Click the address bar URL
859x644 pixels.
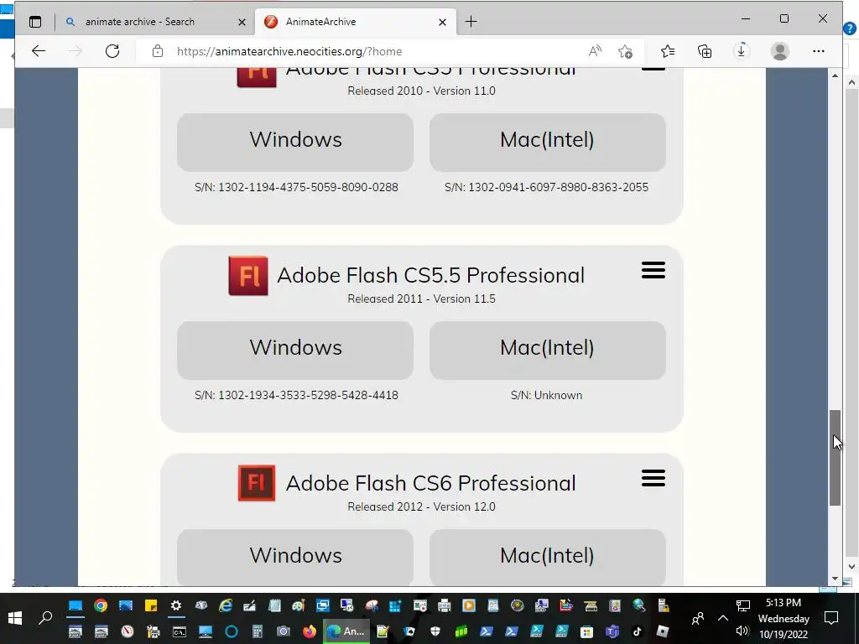pos(289,51)
